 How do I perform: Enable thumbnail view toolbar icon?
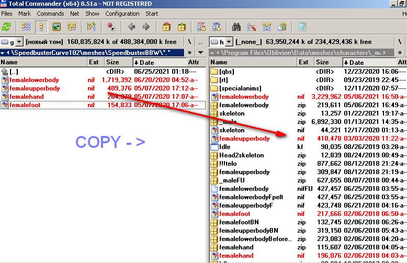(56, 27)
